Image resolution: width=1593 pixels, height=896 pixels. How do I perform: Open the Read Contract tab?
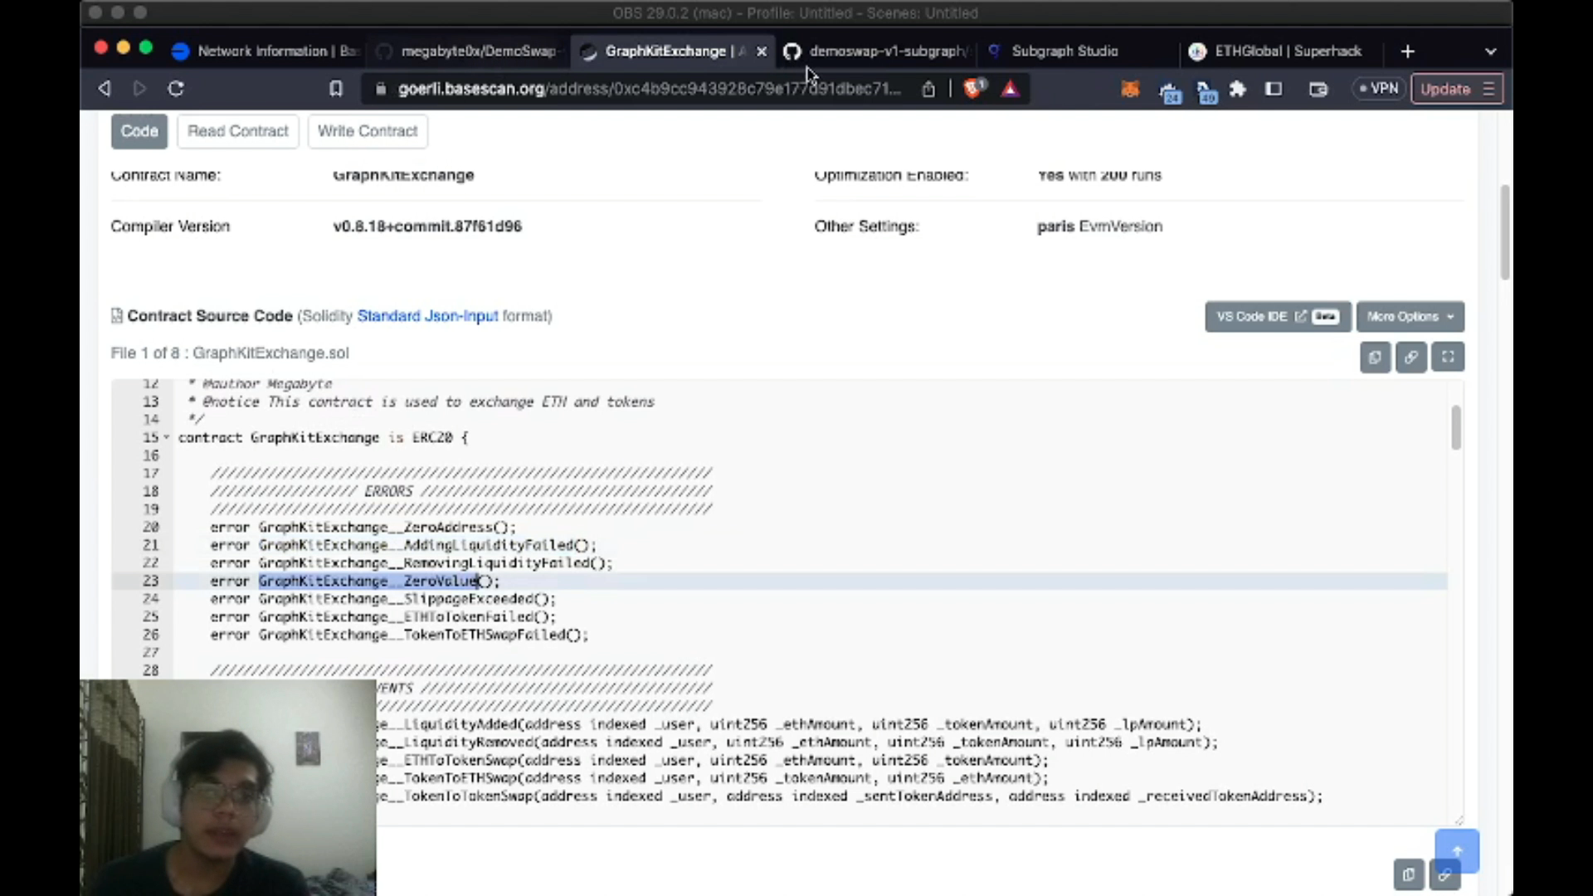click(x=238, y=131)
